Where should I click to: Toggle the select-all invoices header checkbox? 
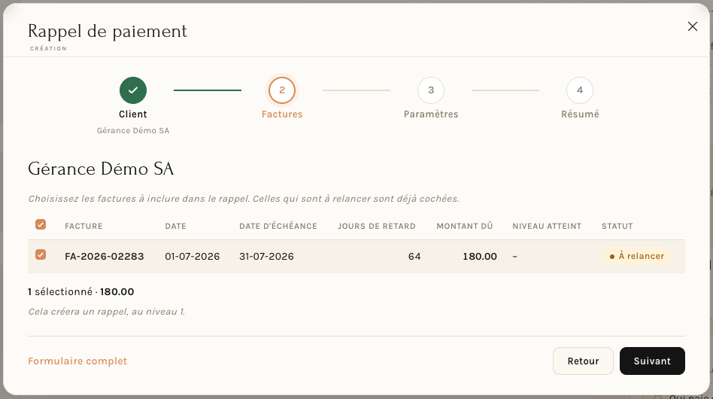[41, 224]
